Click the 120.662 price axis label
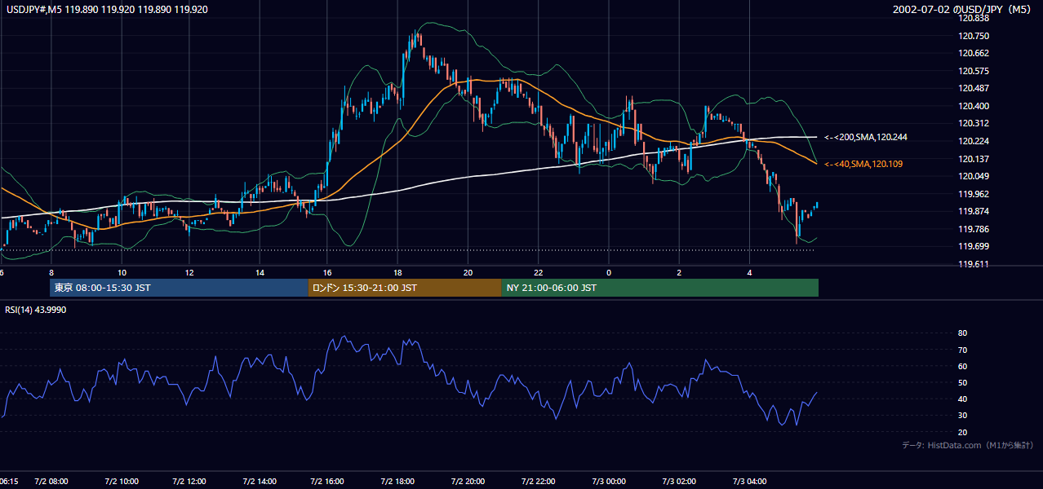Image resolution: width=1043 pixels, height=489 pixels. (974, 53)
